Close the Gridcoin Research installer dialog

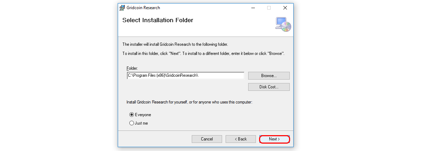285,8
